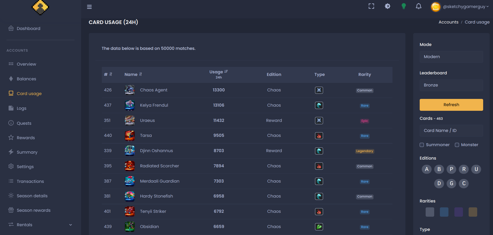Filter by Untamed edition U button
Screen dimensions: 493x235
point(476,169)
